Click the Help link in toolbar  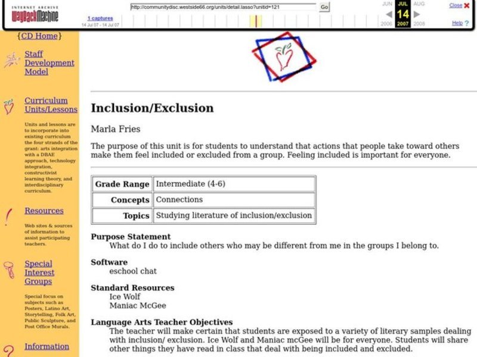tap(457, 23)
